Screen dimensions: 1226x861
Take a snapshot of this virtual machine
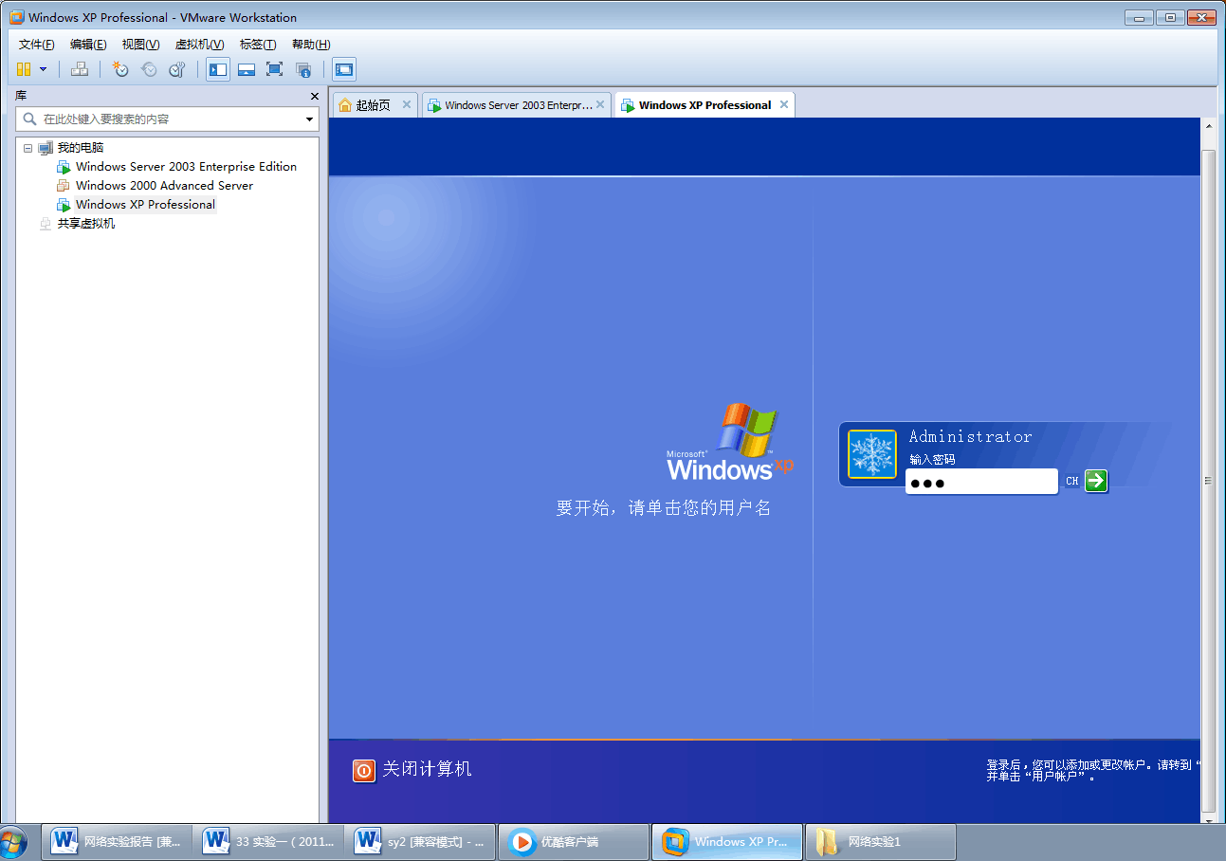(x=120, y=69)
